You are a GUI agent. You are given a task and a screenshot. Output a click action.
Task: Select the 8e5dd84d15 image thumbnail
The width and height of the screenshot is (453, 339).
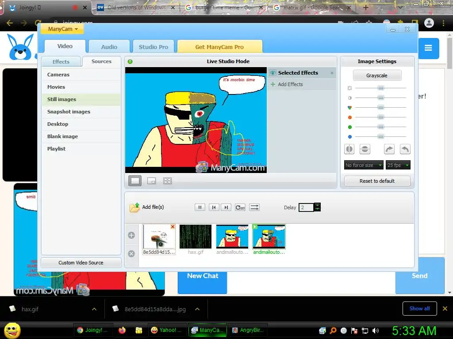pyautogui.click(x=159, y=237)
